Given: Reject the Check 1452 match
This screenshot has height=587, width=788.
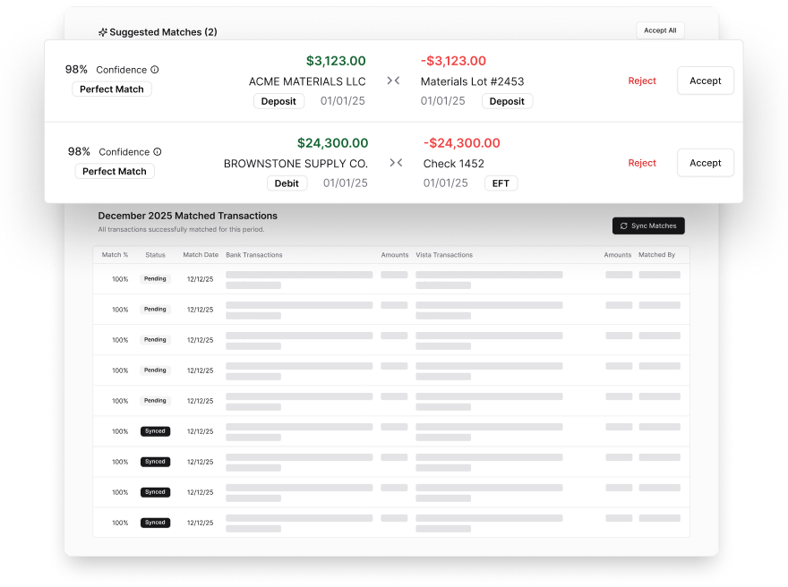Looking at the screenshot, I should tap(642, 163).
